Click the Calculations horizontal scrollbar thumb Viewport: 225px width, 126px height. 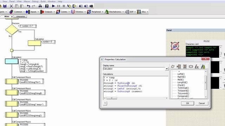[112, 98]
